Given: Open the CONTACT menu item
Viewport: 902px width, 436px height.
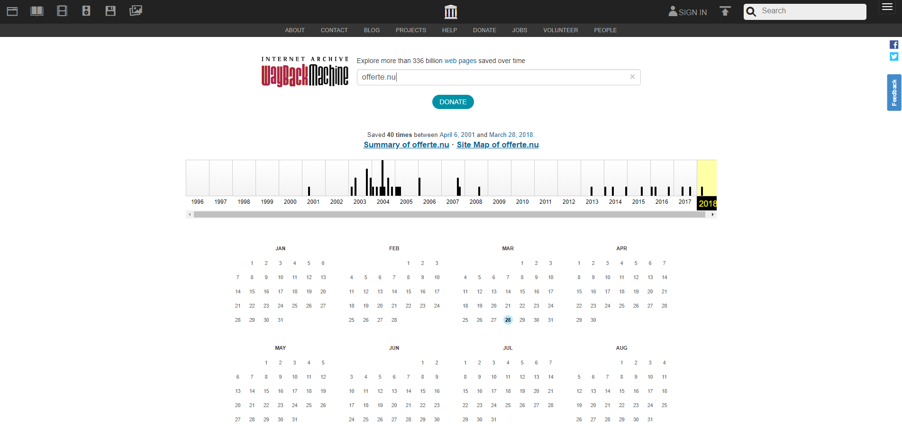Looking at the screenshot, I should (x=334, y=30).
